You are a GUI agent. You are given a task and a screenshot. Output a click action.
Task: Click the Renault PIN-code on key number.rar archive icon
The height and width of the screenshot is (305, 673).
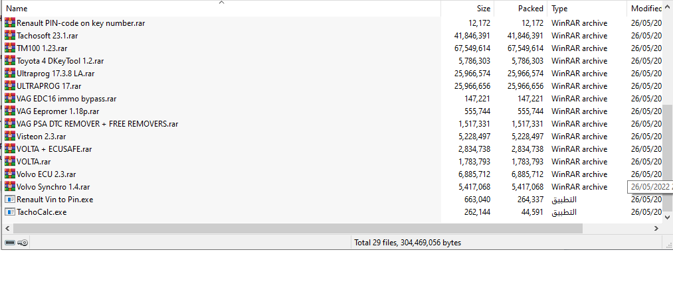click(x=10, y=23)
